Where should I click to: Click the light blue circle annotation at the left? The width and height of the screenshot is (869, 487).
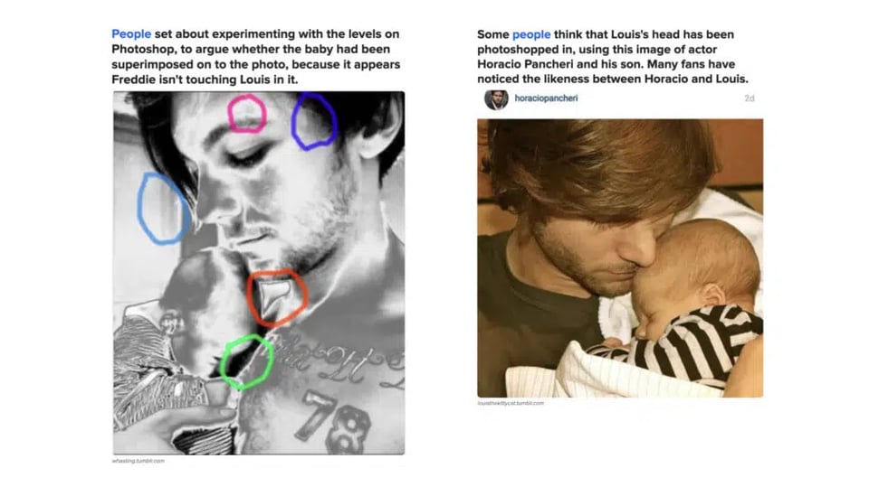pos(163,208)
